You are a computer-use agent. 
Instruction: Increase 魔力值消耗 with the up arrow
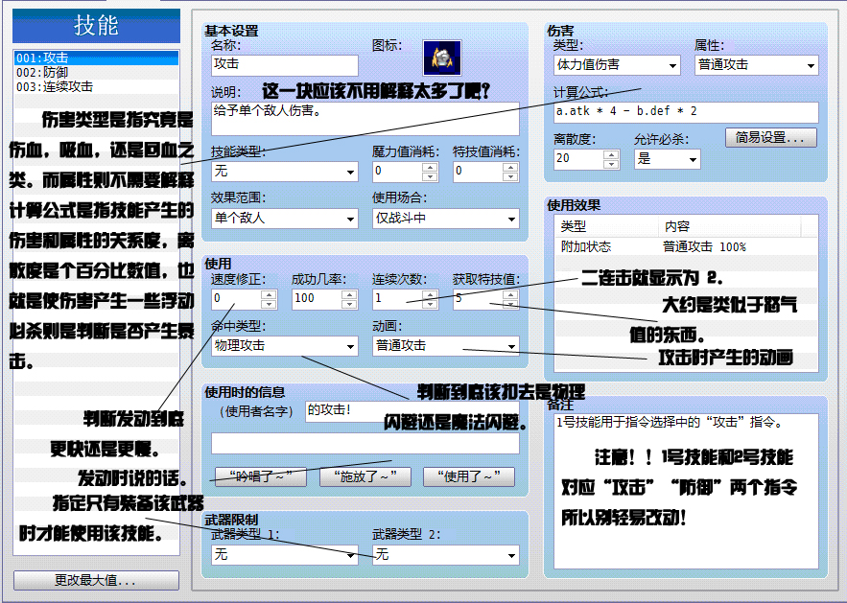tap(430, 167)
